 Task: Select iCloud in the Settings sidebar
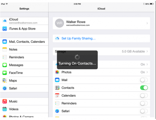point(24,21)
